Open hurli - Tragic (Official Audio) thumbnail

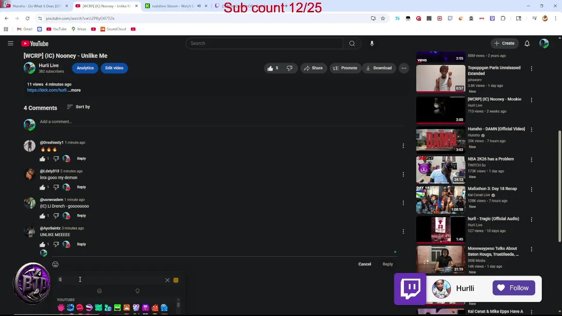tap(440, 230)
